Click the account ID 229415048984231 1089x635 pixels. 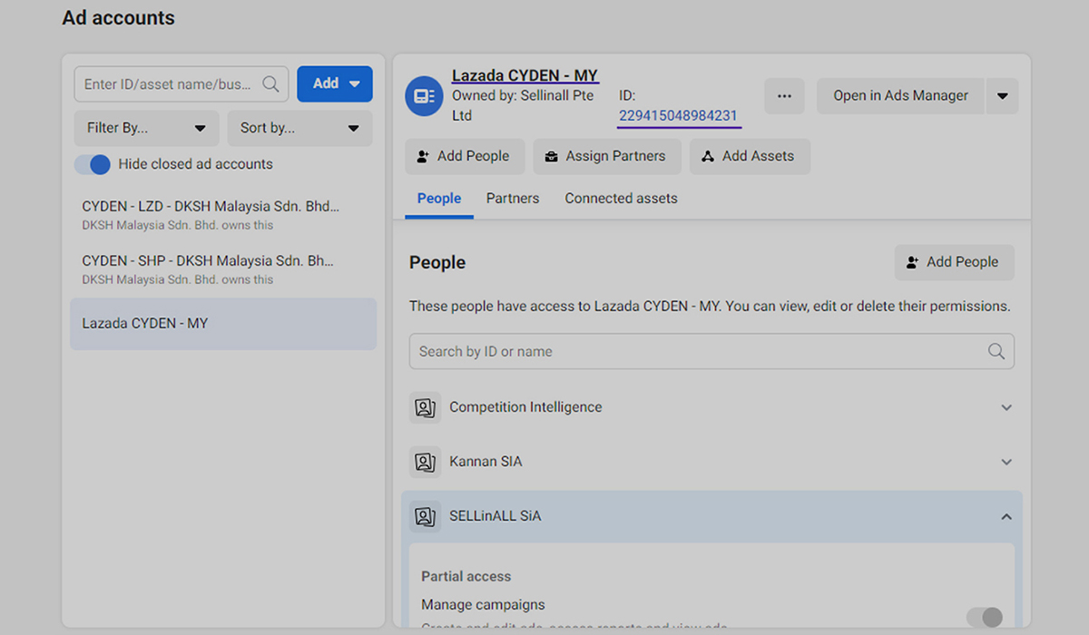678,116
